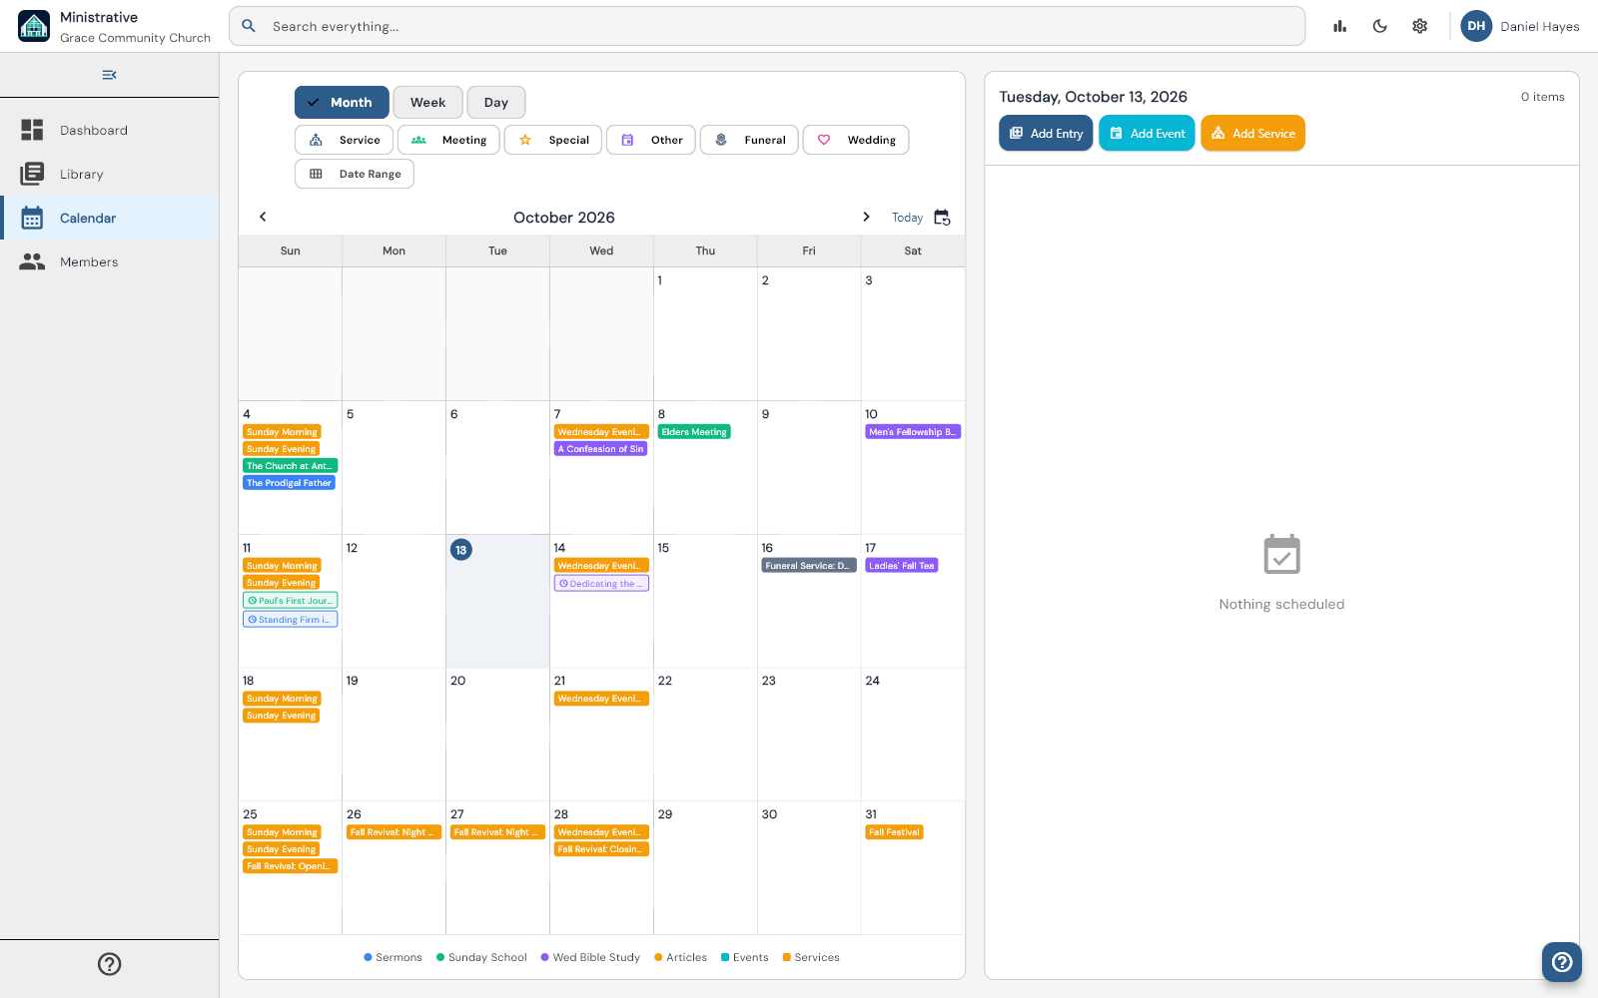Open The Prodigal Father entry on October 4
Viewport: 1598px width, 998px height.
[289, 483]
